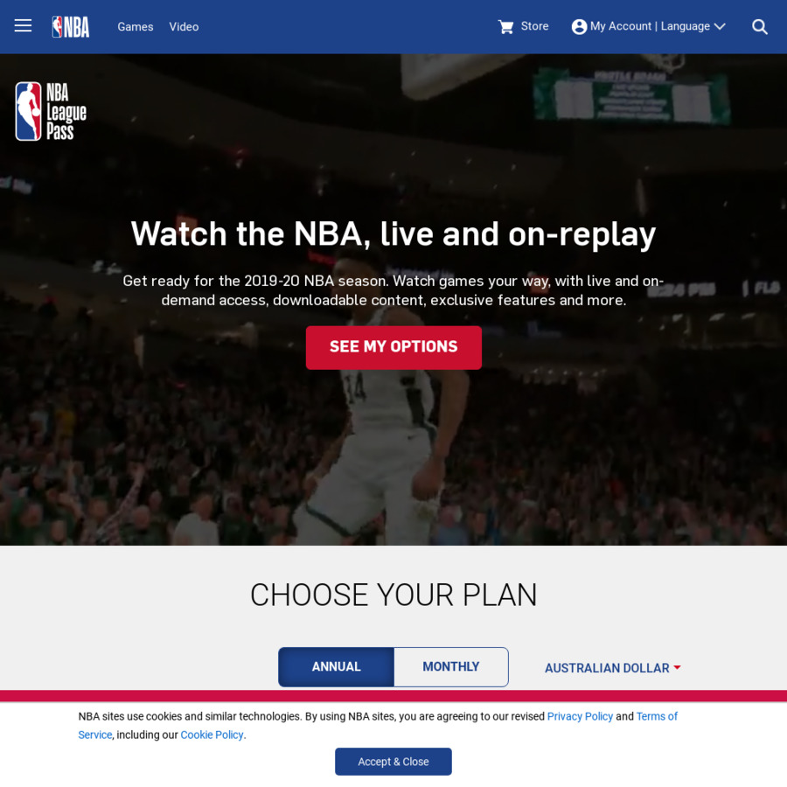Click the See My Options button
Screen dimensions: 787x787
[394, 348]
